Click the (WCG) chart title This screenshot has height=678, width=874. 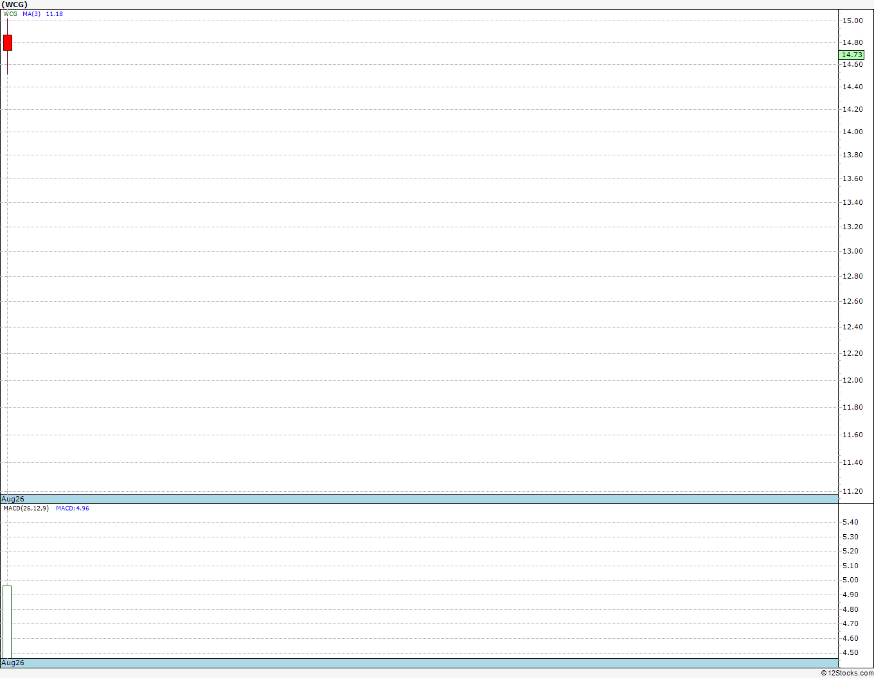click(x=15, y=4)
